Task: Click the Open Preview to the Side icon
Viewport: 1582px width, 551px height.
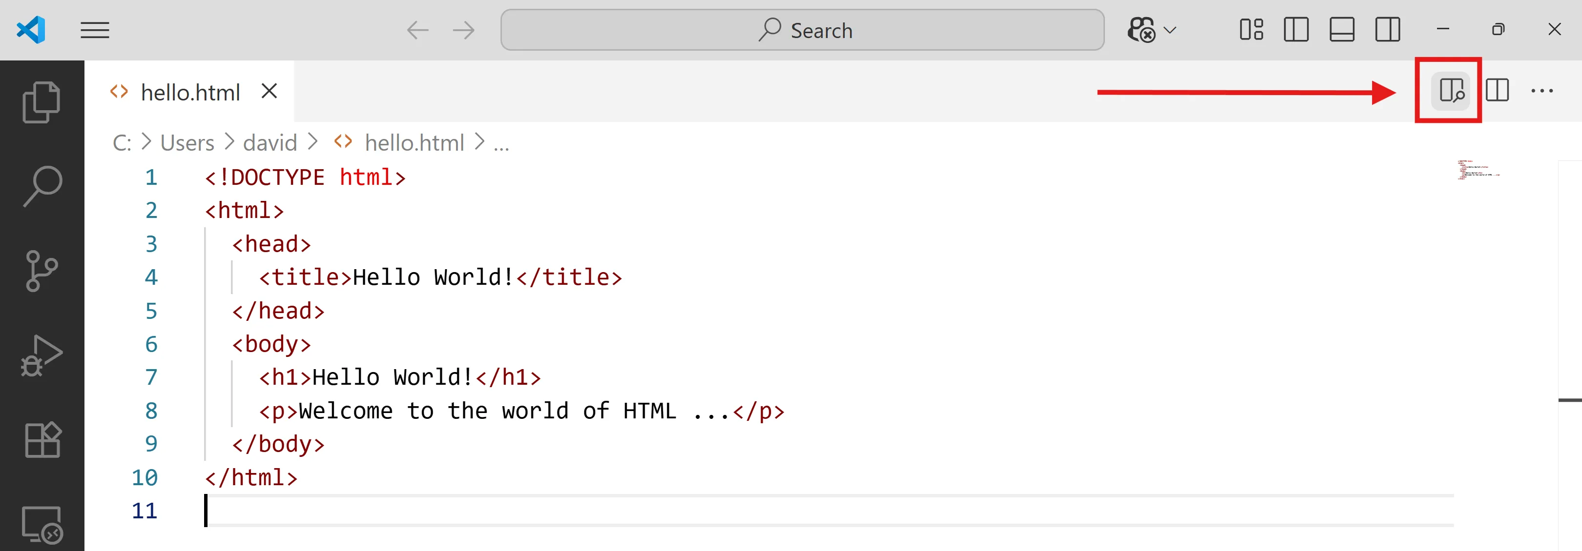Action: 1451,91
